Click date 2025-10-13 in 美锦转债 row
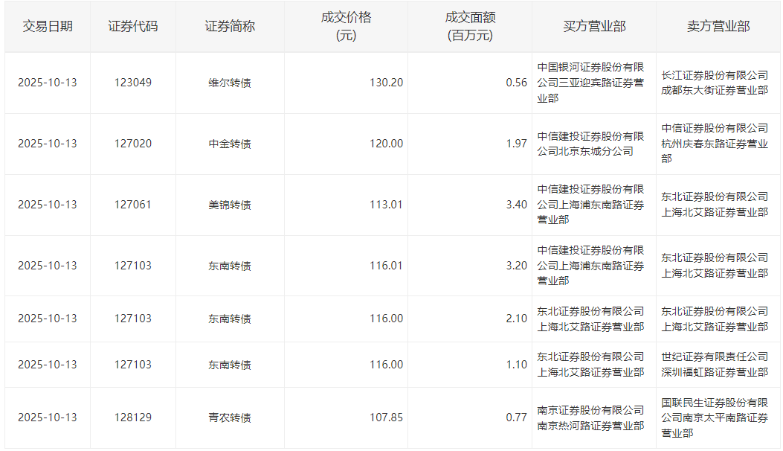Viewport: 783px width, 451px height. pos(48,205)
